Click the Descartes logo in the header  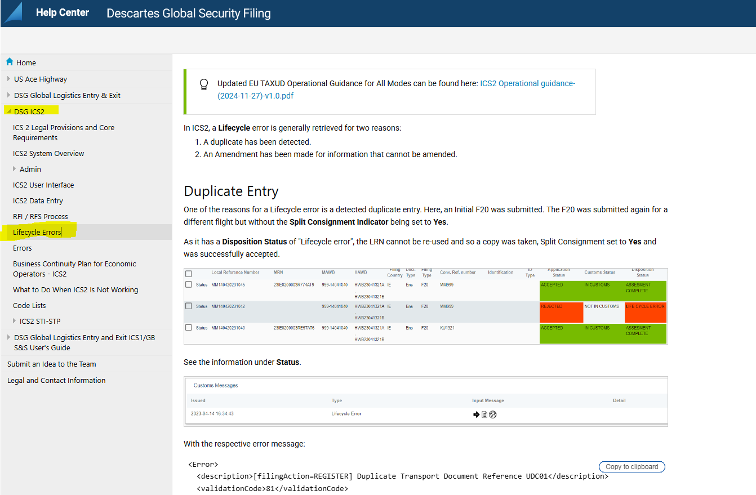[x=13, y=12]
